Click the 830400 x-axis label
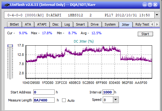The image size is (162, 111). (x=114, y=83)
